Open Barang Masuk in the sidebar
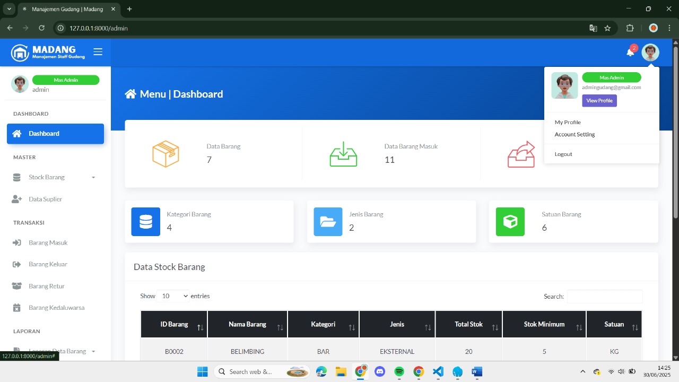 point(48,242)
